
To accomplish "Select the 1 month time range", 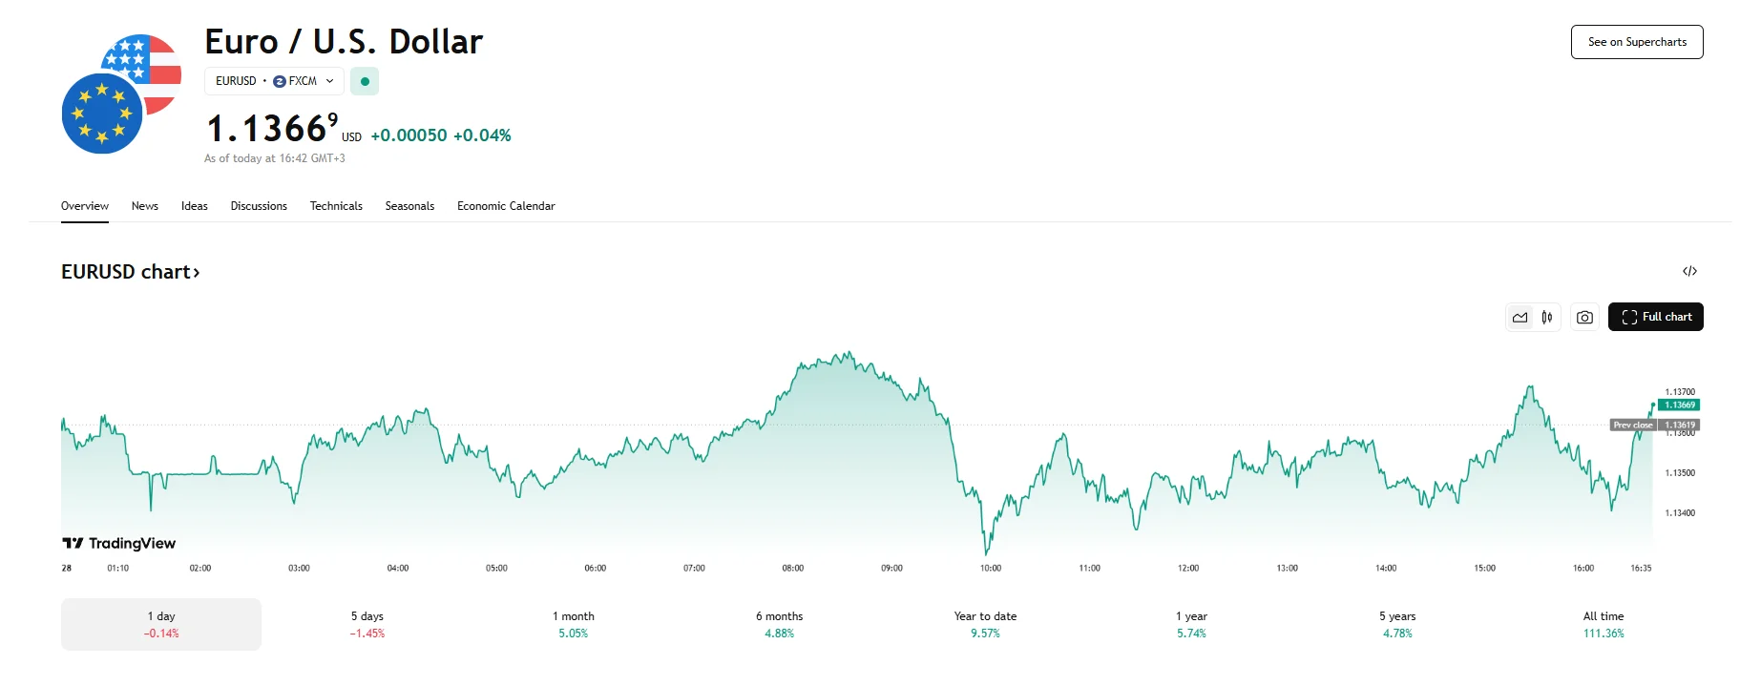I will pos(573,624).
